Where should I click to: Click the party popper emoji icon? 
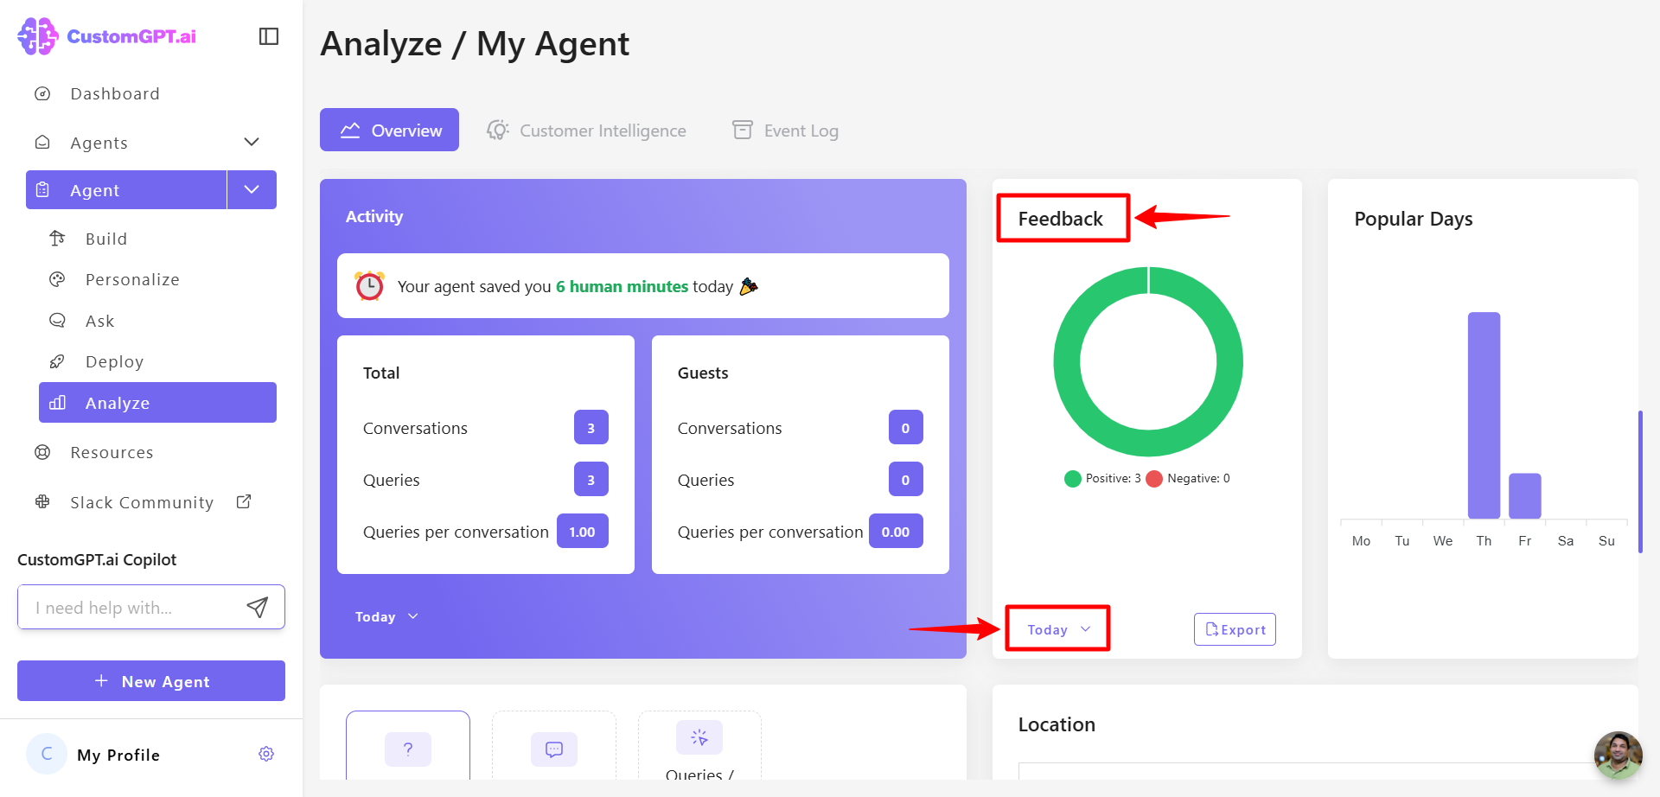click(749, 285)
